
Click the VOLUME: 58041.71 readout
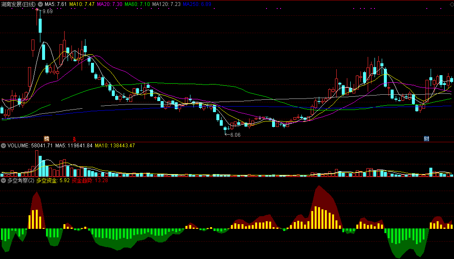tap(30, 145)
